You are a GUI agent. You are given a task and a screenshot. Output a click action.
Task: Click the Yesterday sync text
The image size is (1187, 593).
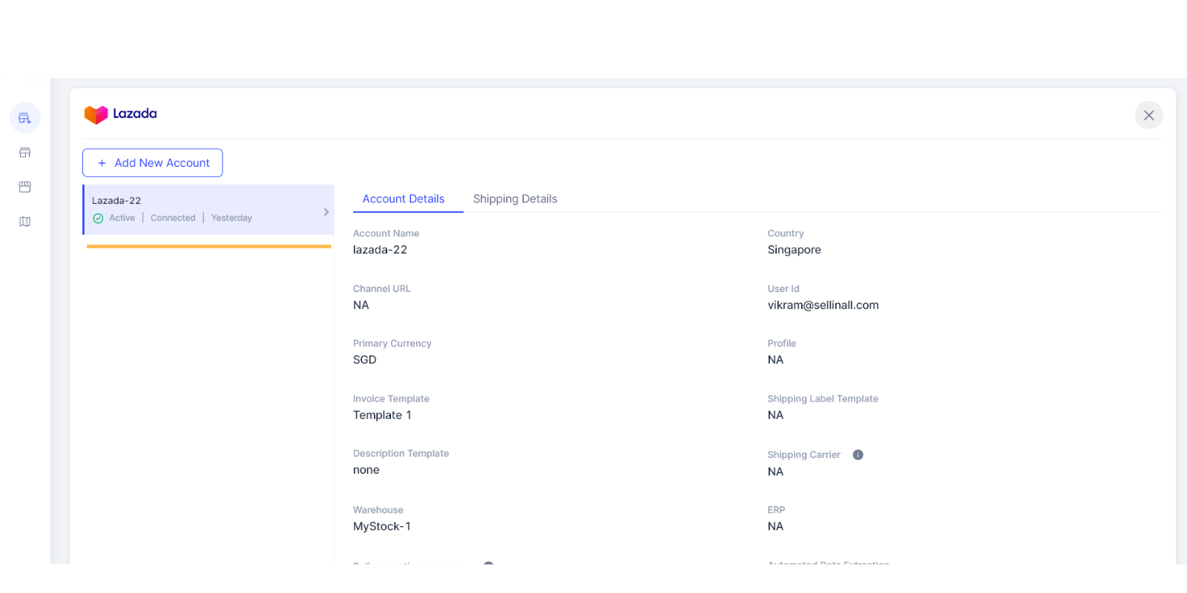click(x=231, y=218)
